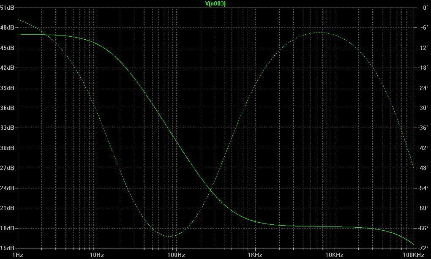Click the -24° phase axis label
This screenshot has width=431, height=259.
423,88
